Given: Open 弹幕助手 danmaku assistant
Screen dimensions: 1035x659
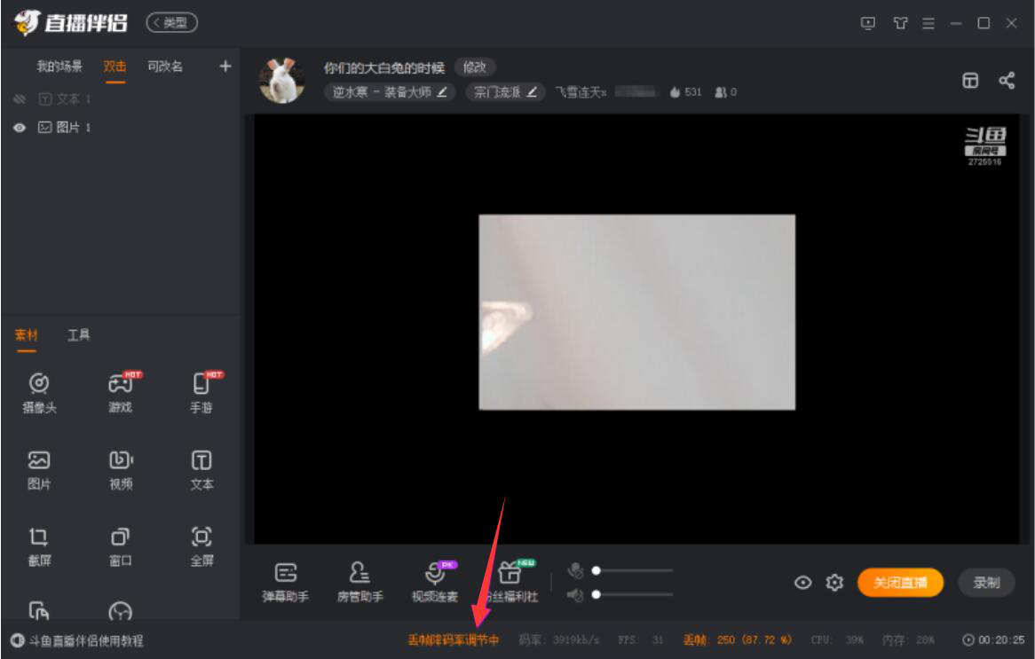Looking at the screenshot, I should tap(285, 582).
